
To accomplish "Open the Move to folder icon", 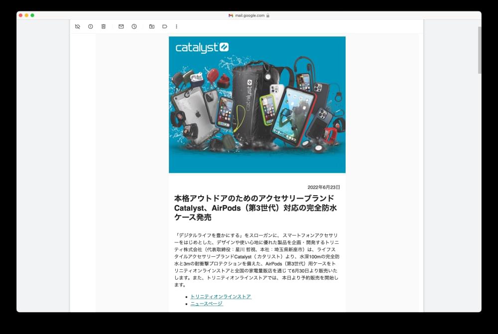I will 152,27.
